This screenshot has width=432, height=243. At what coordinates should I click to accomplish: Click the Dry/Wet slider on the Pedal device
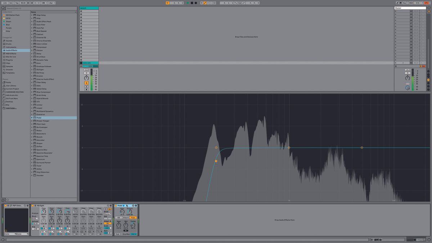click(133, 233)
